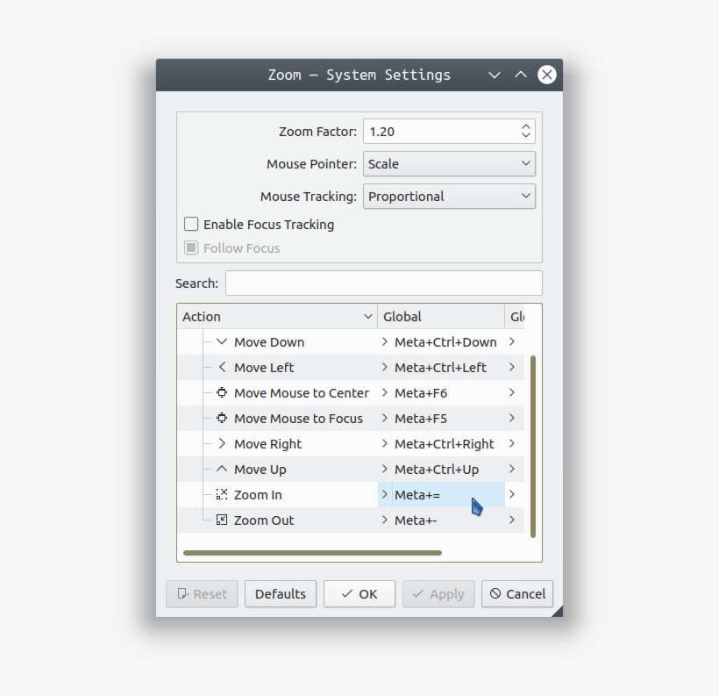Sort rows using the Action column header
This screenshot has width=719, height=696.
click(279, 316)
